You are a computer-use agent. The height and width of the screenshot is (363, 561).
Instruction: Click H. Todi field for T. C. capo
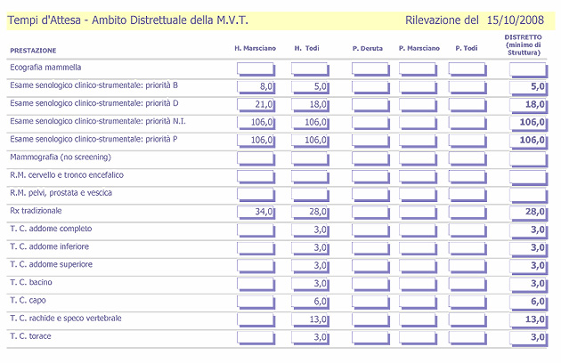[310, 302]
